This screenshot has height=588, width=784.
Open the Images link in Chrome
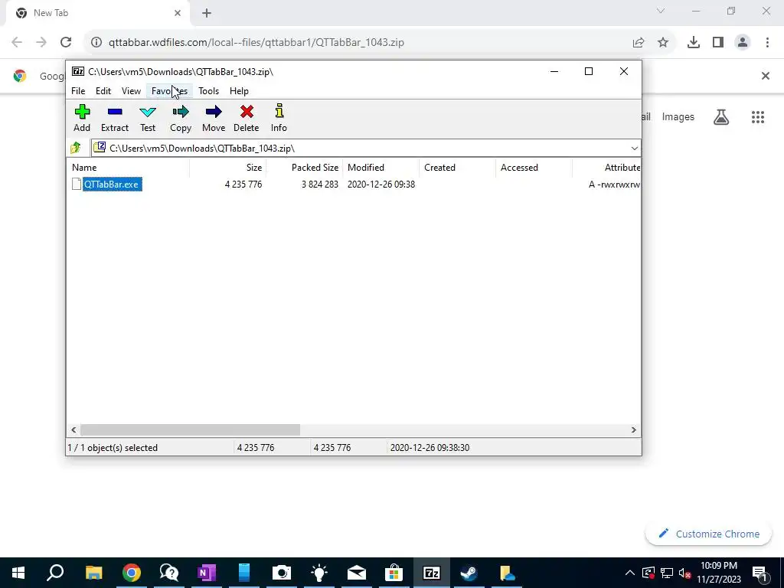[x=678, y=117]
